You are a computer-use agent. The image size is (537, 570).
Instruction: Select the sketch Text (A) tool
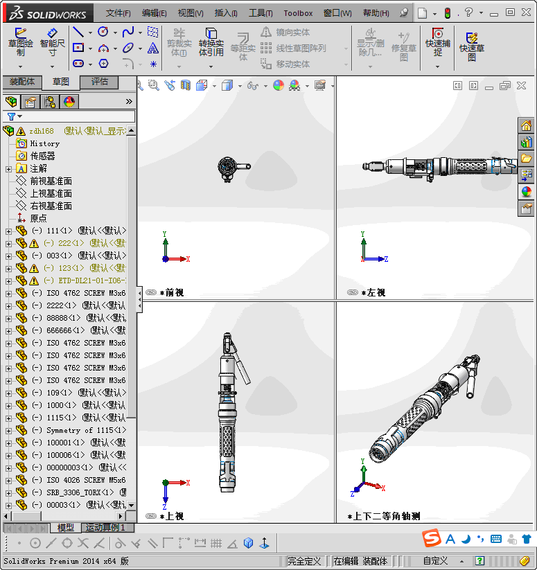click(153, 48)
